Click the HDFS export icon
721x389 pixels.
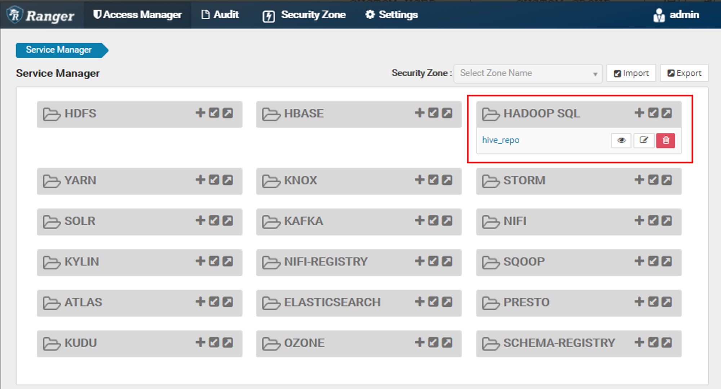[228, 113]
